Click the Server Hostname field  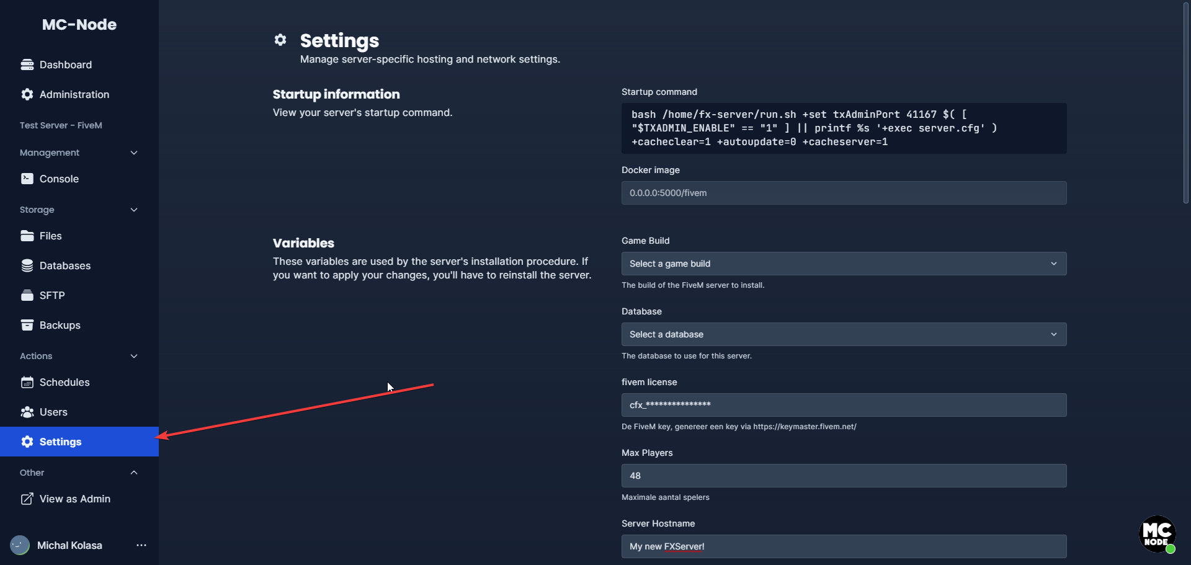click(x=844, y=546)
